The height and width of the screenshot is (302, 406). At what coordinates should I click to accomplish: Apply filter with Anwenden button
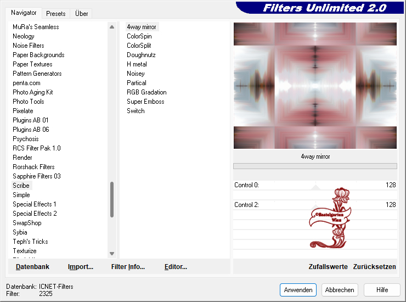(x=298, y=290)
